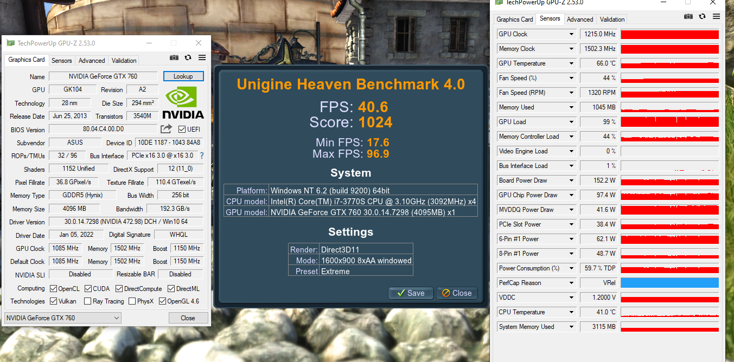
Task: Switch to Sensors tab in left GPU-Z window
Action: (61, 61)
